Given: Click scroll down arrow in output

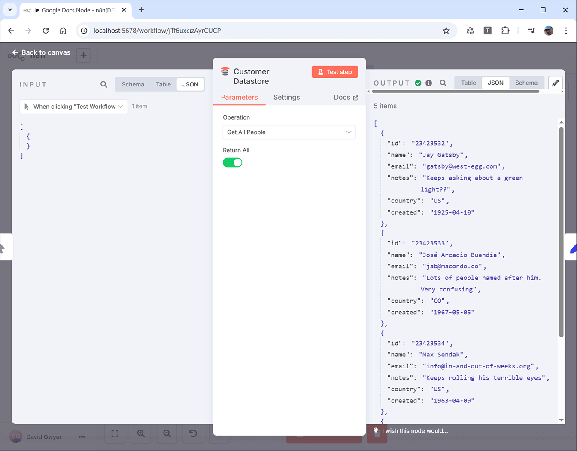Looking at the screenshot, I should [561, 420].
